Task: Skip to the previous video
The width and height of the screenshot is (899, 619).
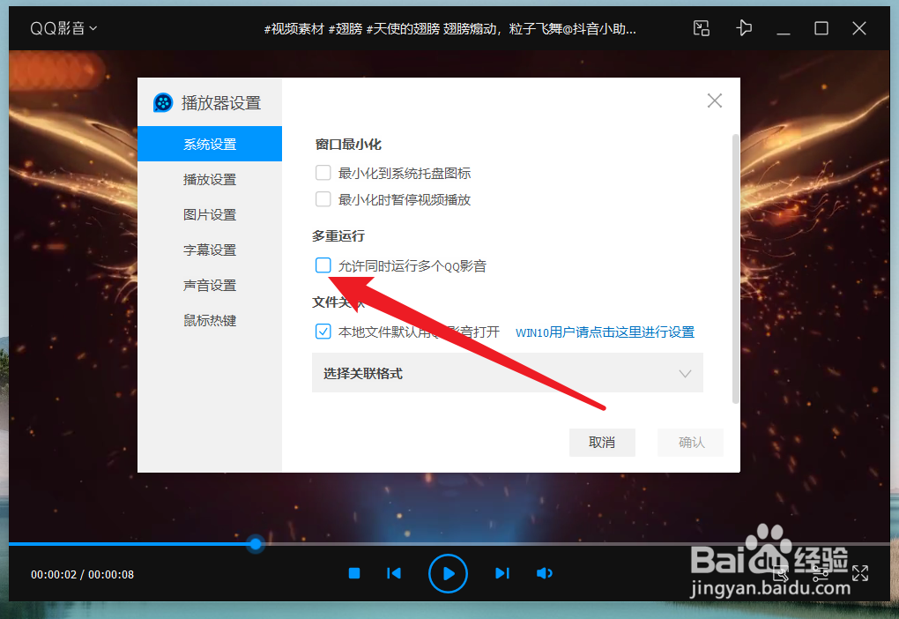Action: point(394,573)
